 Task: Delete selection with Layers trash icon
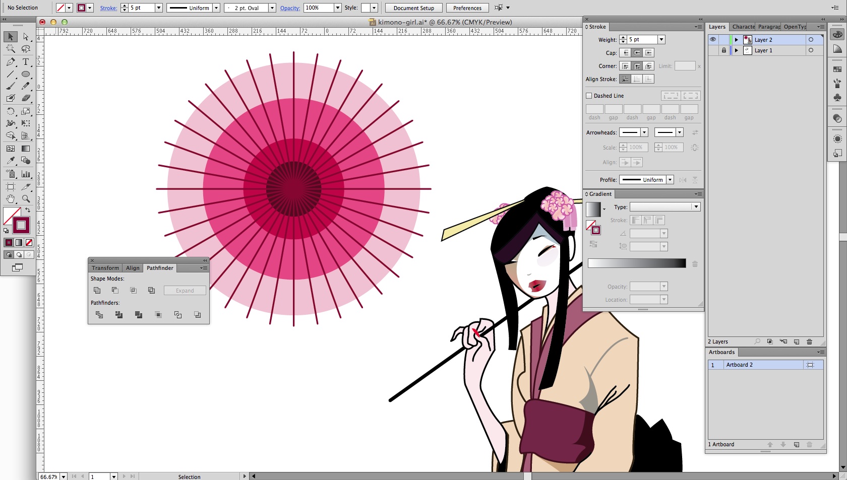[x=809, y=341]
